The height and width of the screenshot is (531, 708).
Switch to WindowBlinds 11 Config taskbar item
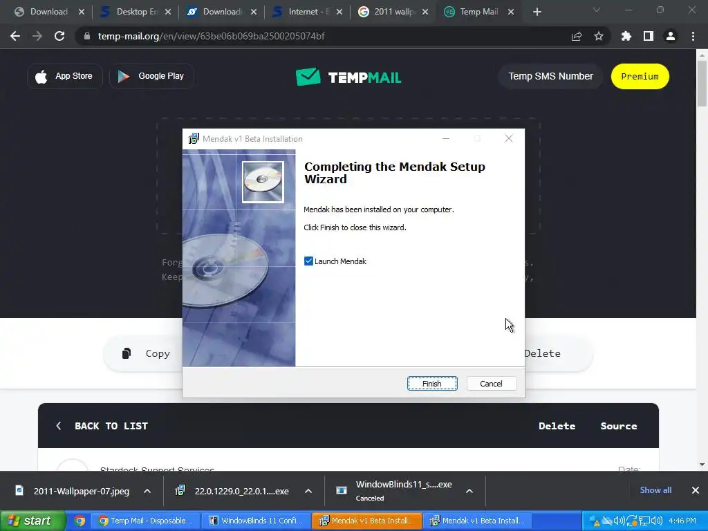(256, 521)
